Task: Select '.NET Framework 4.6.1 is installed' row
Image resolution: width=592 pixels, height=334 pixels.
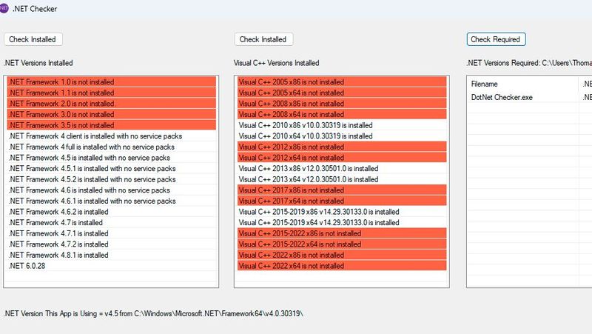Action: 112,201
